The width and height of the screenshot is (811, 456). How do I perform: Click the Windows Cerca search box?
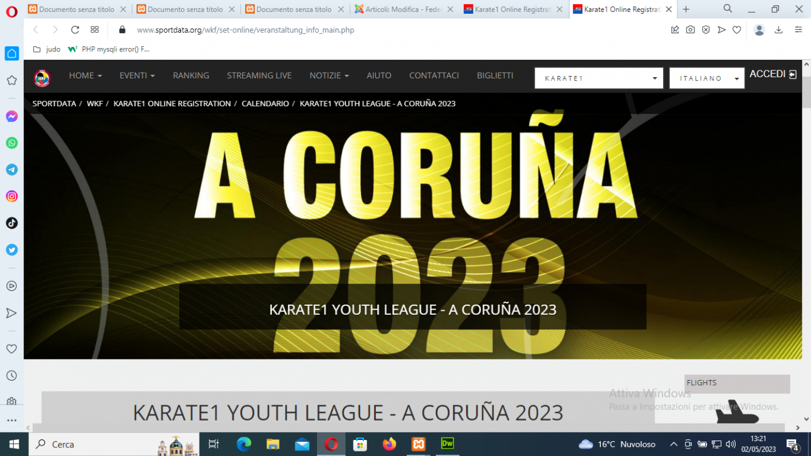tap(114, 444)
